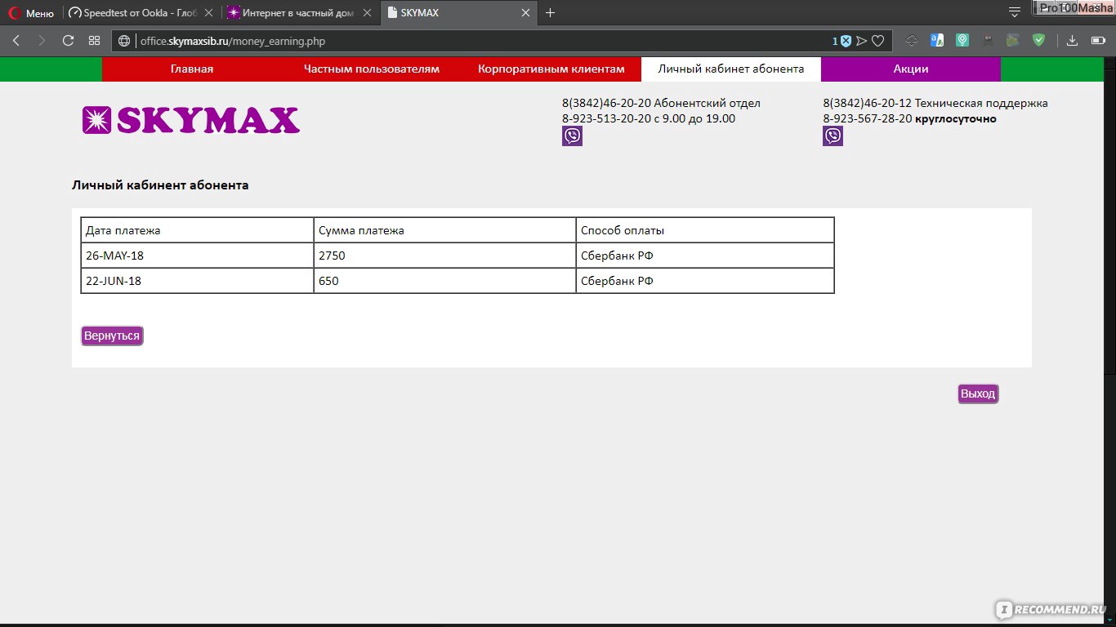Close the SKYMAX tab

525,13
